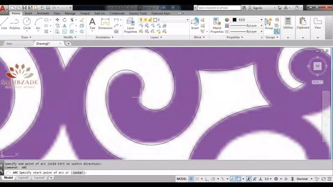Screen dimensions: 333x187
Task: Click the keyword search input field
Action: (219, 8)
